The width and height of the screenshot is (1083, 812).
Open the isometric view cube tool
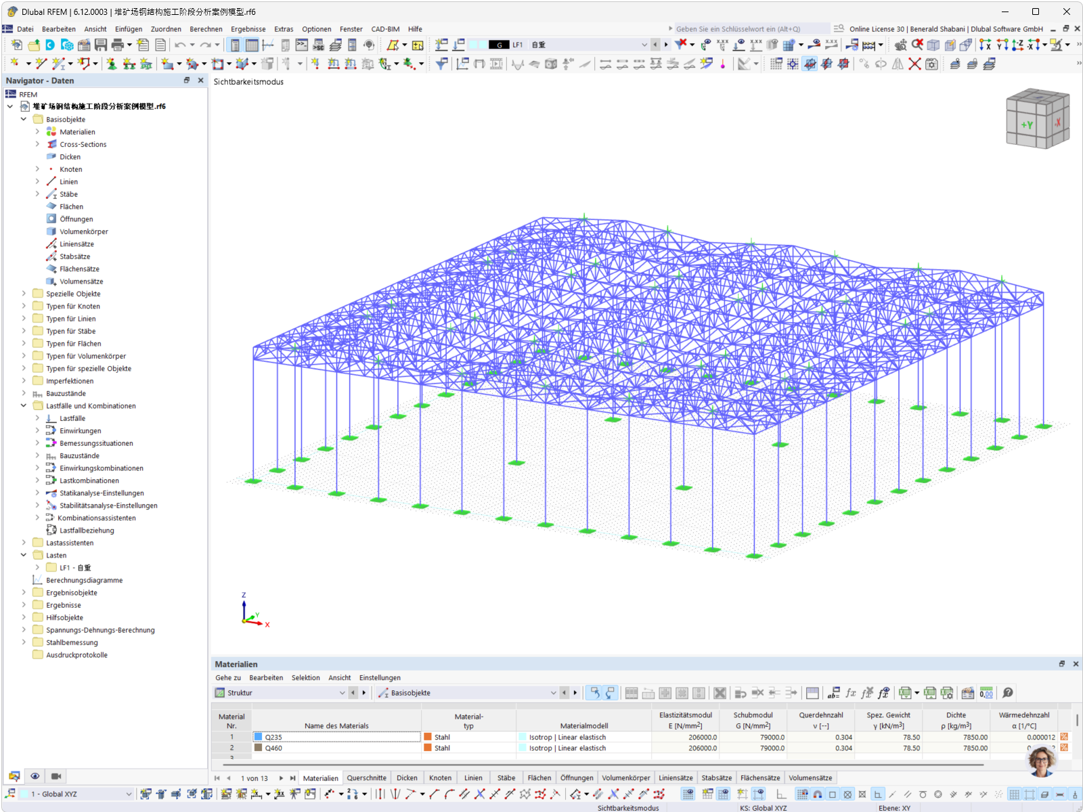pos(933,45)
